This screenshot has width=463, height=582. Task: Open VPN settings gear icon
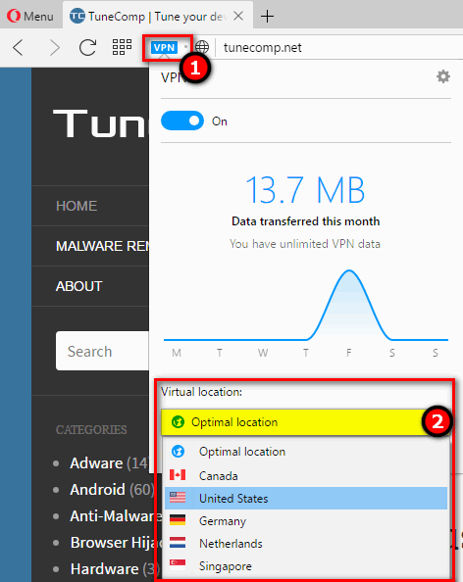pyautogui.click(x=443, y=76)
